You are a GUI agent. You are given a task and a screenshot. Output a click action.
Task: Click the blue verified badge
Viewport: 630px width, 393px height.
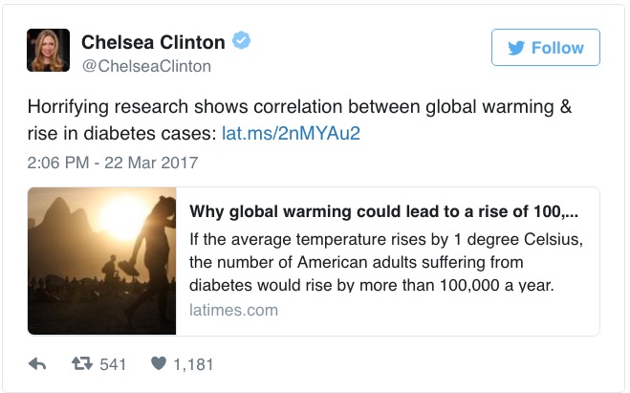(245, 42)
